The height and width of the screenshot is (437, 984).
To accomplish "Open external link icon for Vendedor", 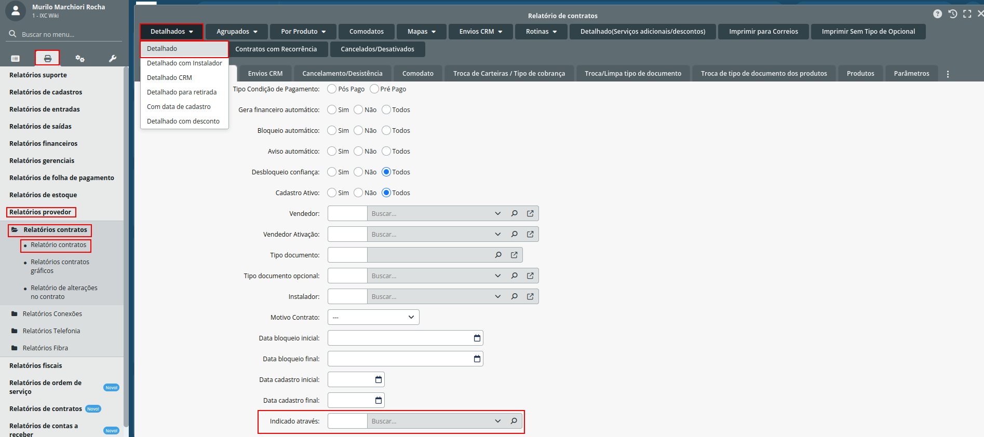I will (x=530, y=213).
